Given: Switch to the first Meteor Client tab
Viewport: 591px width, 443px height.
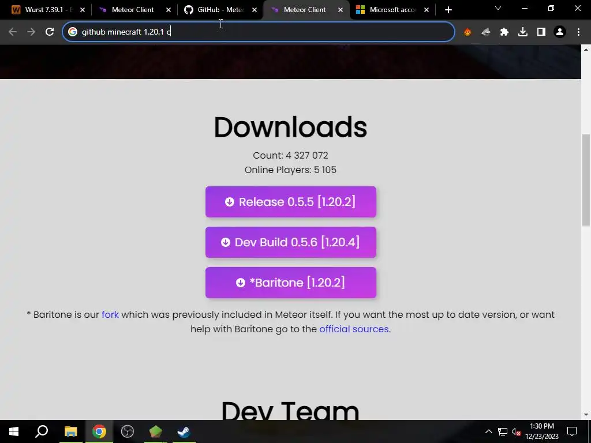Looking at the screenshot, I should coord(132,10).
